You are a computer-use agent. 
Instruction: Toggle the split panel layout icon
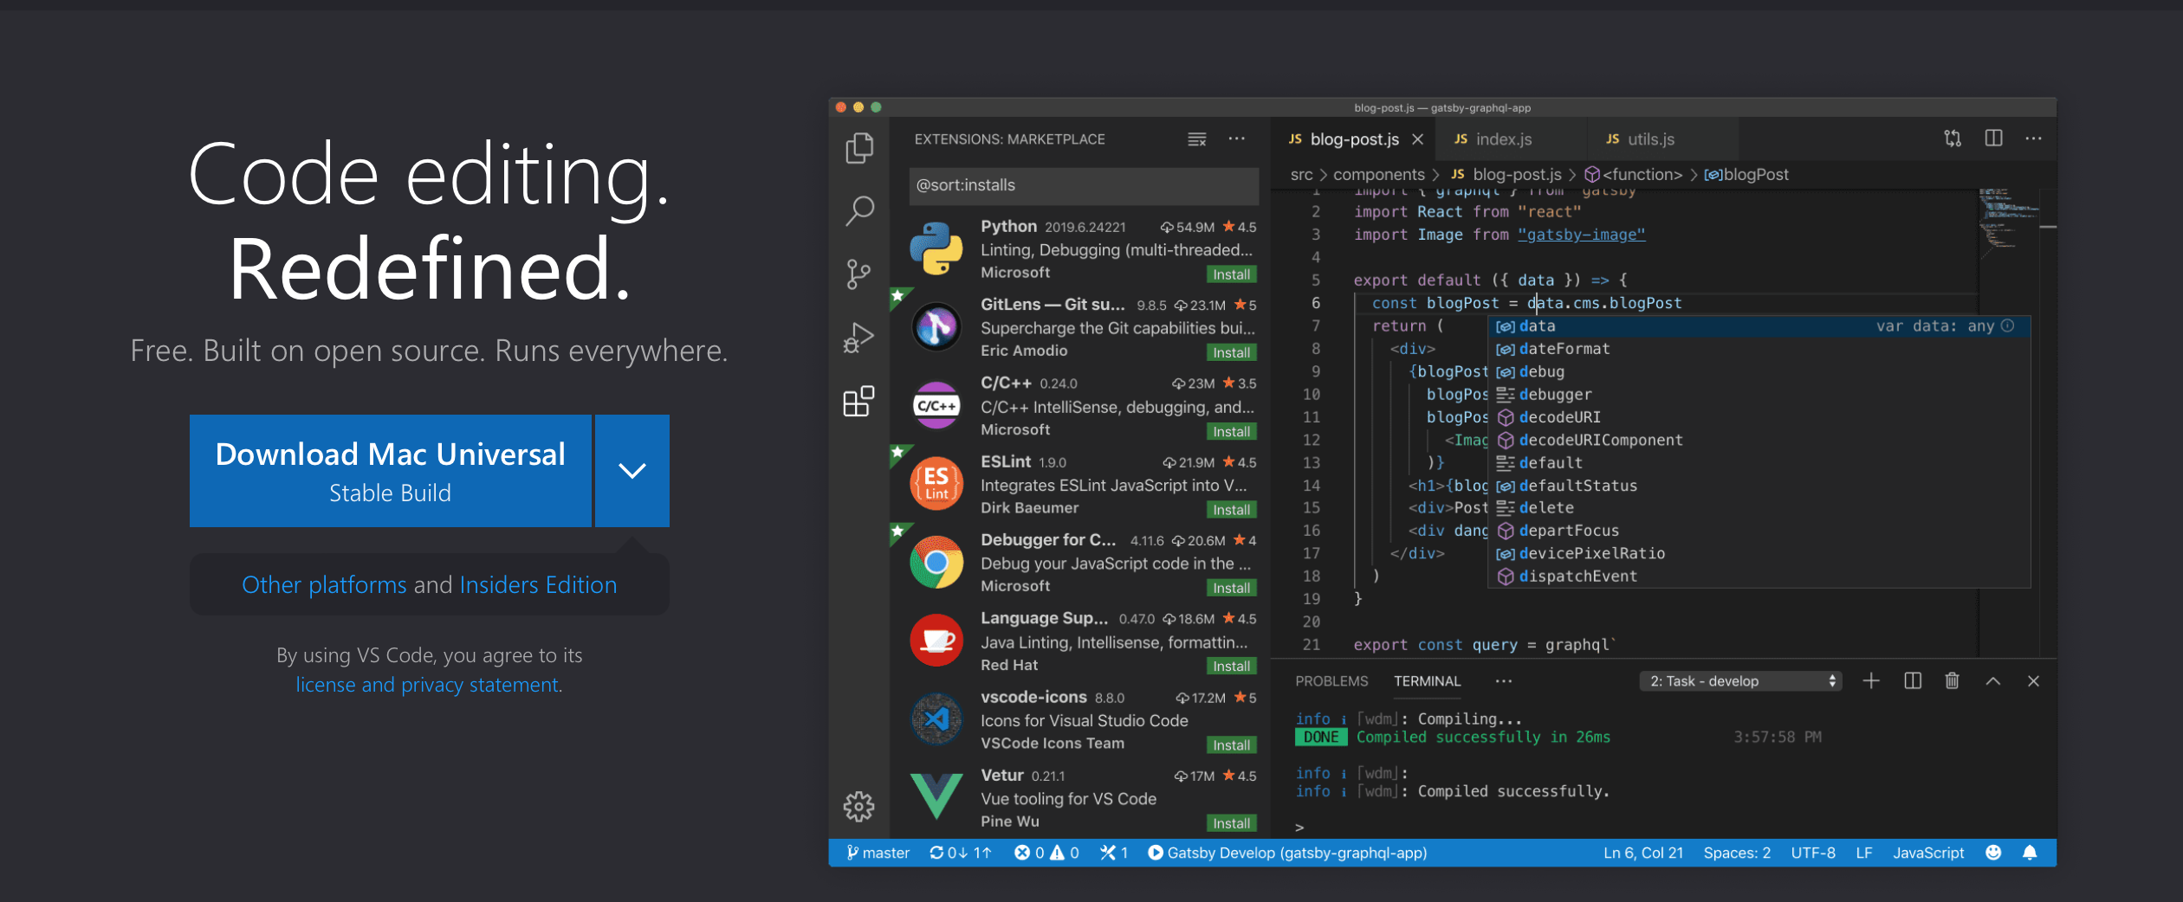tap(1913, 681)
